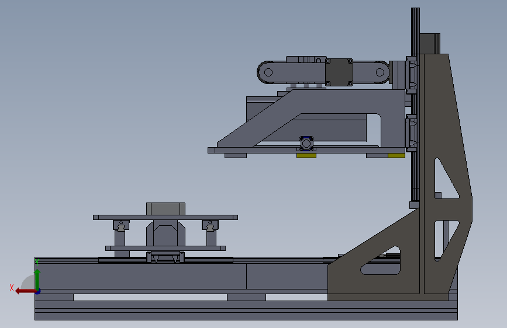507x328 pixels.
Task: Select the left belt pulley hexagon
Action: click(x=268, y=72)
